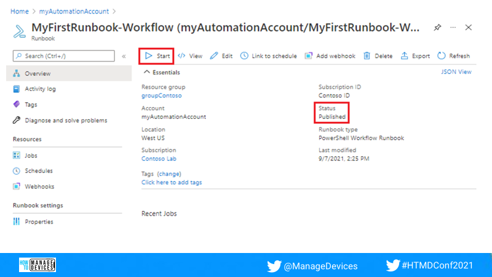
Task: Open Schedules under Resources
Action: coord(39,171)
